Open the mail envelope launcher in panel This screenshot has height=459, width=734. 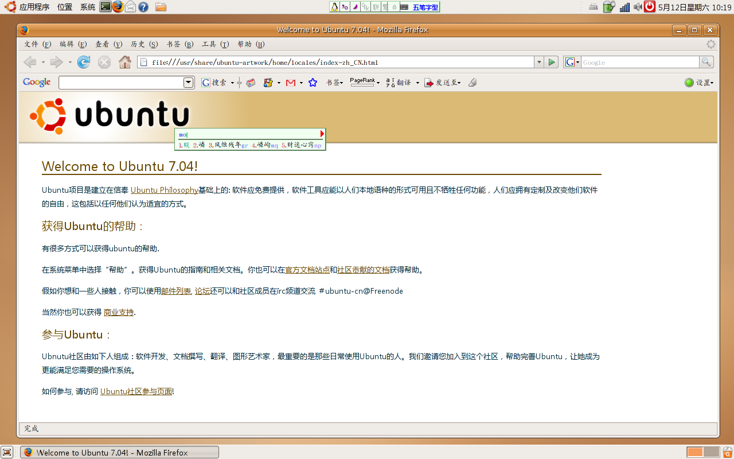(131, 7)
